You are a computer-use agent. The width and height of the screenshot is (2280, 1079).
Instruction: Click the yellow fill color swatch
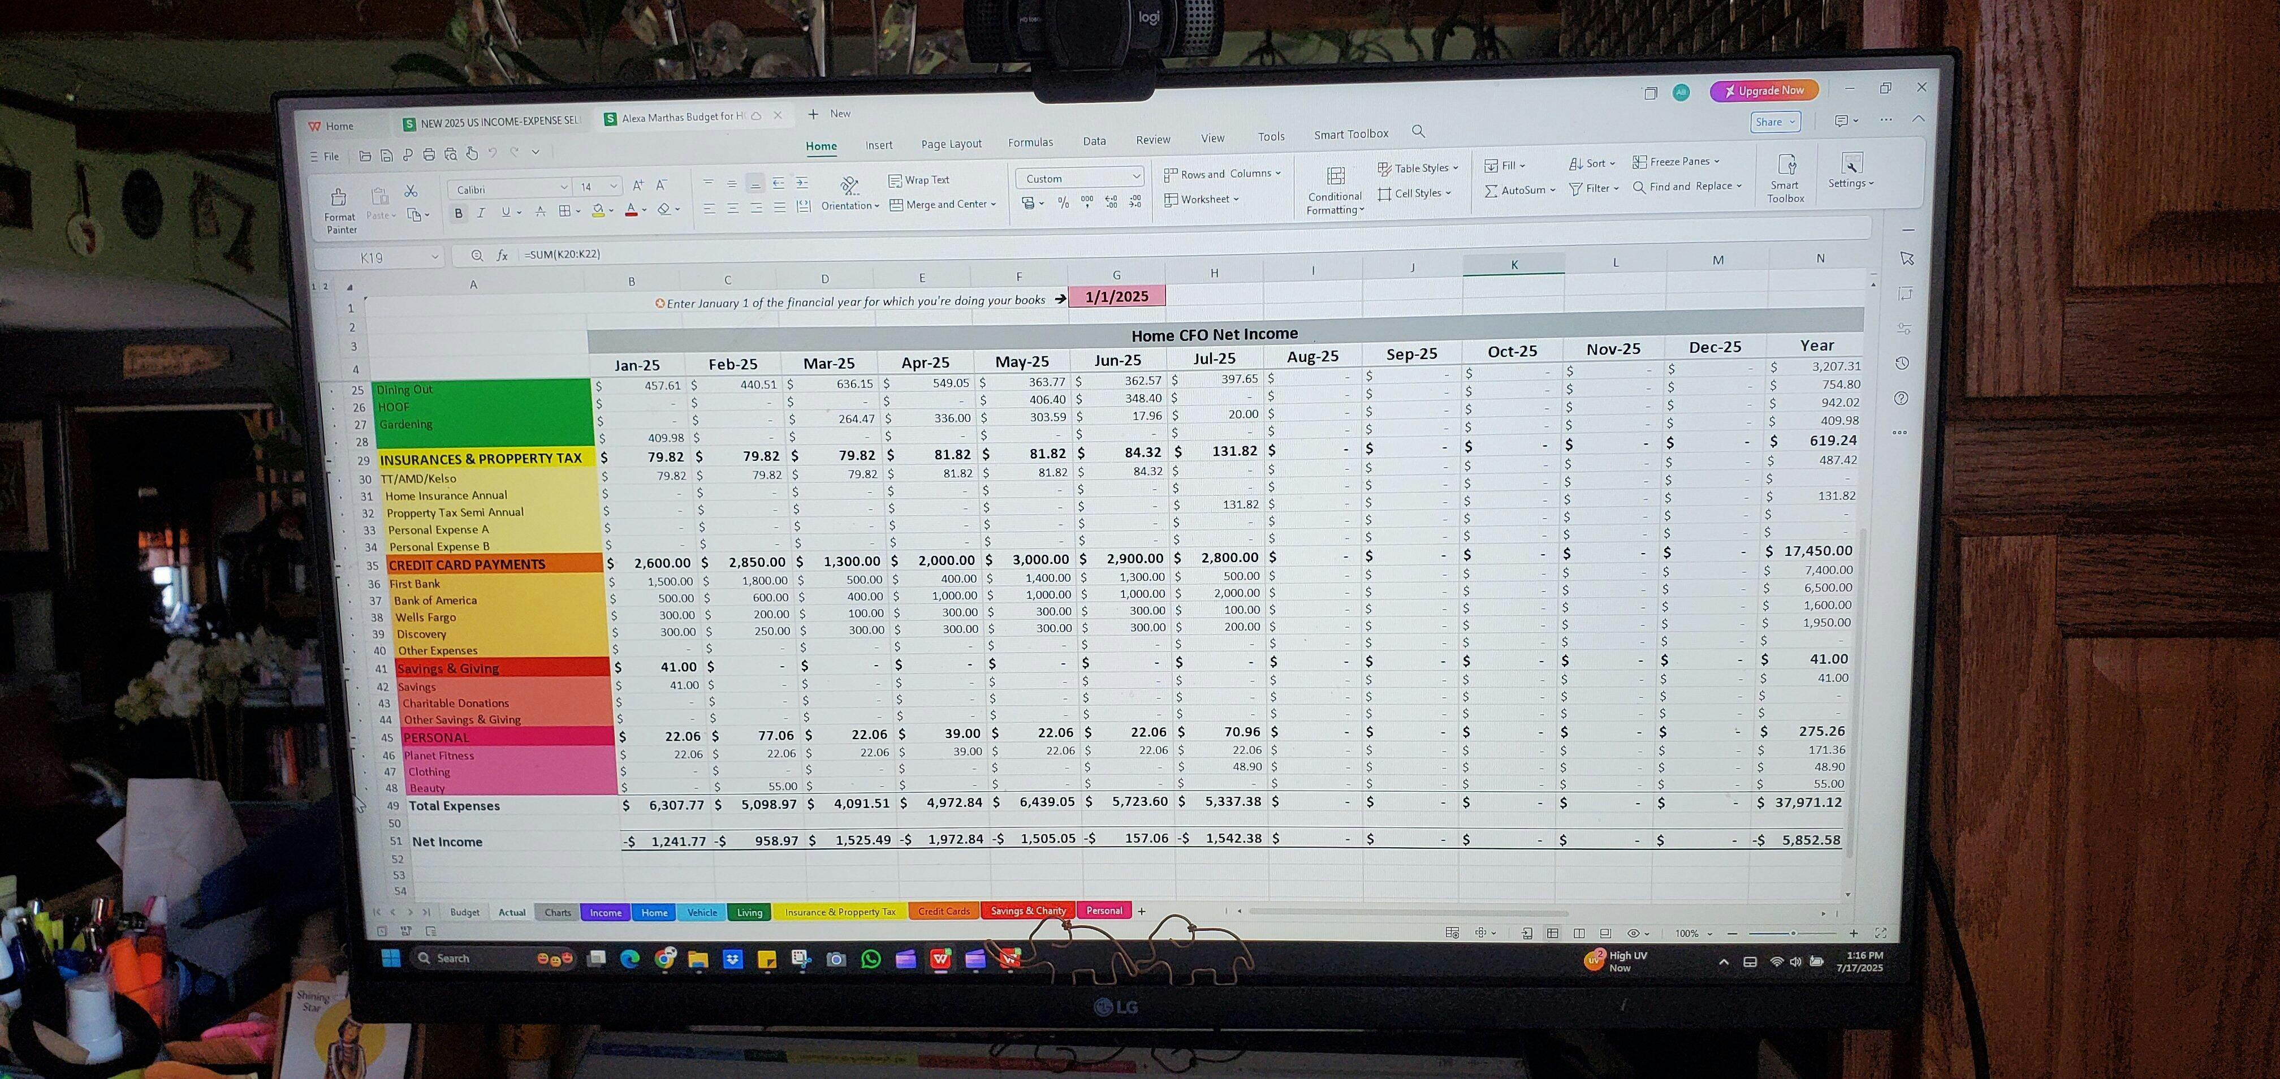pyautogui.click(x=598, y=211)
